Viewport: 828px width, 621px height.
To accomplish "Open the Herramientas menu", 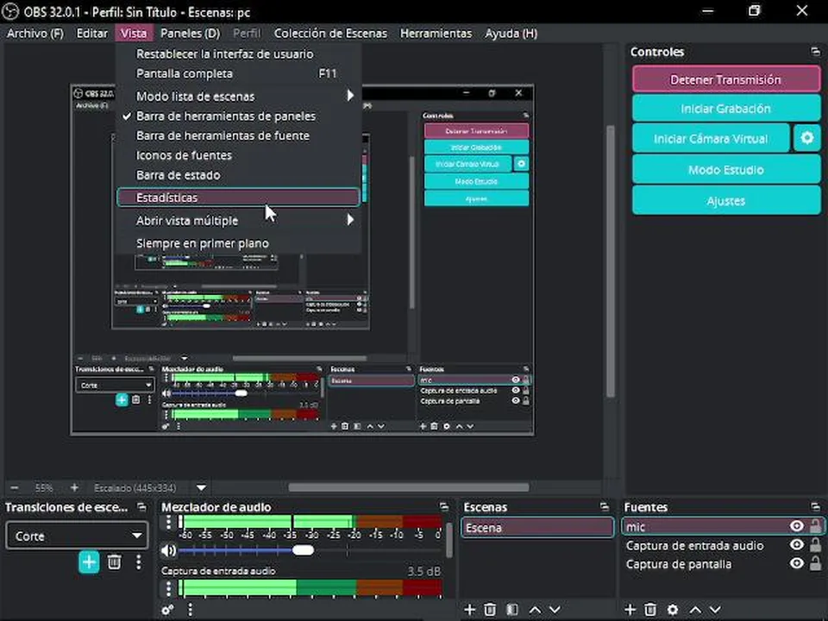I will point(436,34).
